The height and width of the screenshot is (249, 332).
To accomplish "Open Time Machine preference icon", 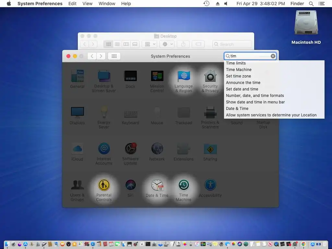I will 184,190.
